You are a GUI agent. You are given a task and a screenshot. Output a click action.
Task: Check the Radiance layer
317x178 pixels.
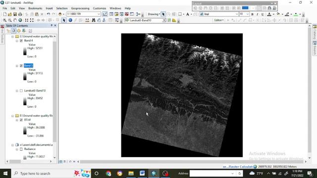[x=21, y=149]
